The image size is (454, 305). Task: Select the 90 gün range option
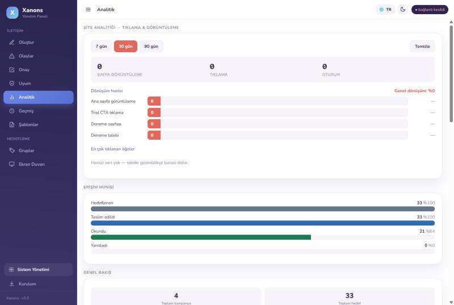pyautogui.click(x=151, y=47)
